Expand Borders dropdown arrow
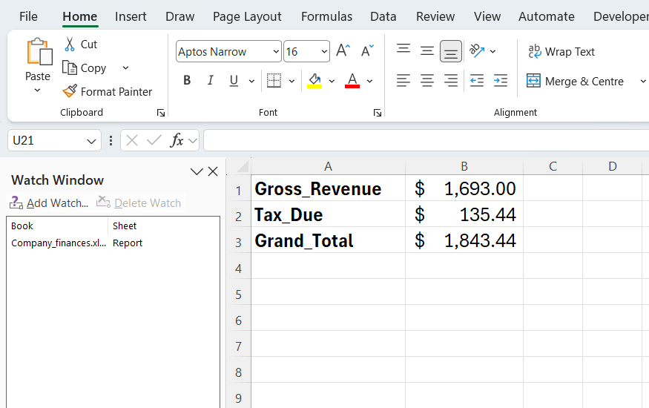649x408 pixels. point(291,81)
